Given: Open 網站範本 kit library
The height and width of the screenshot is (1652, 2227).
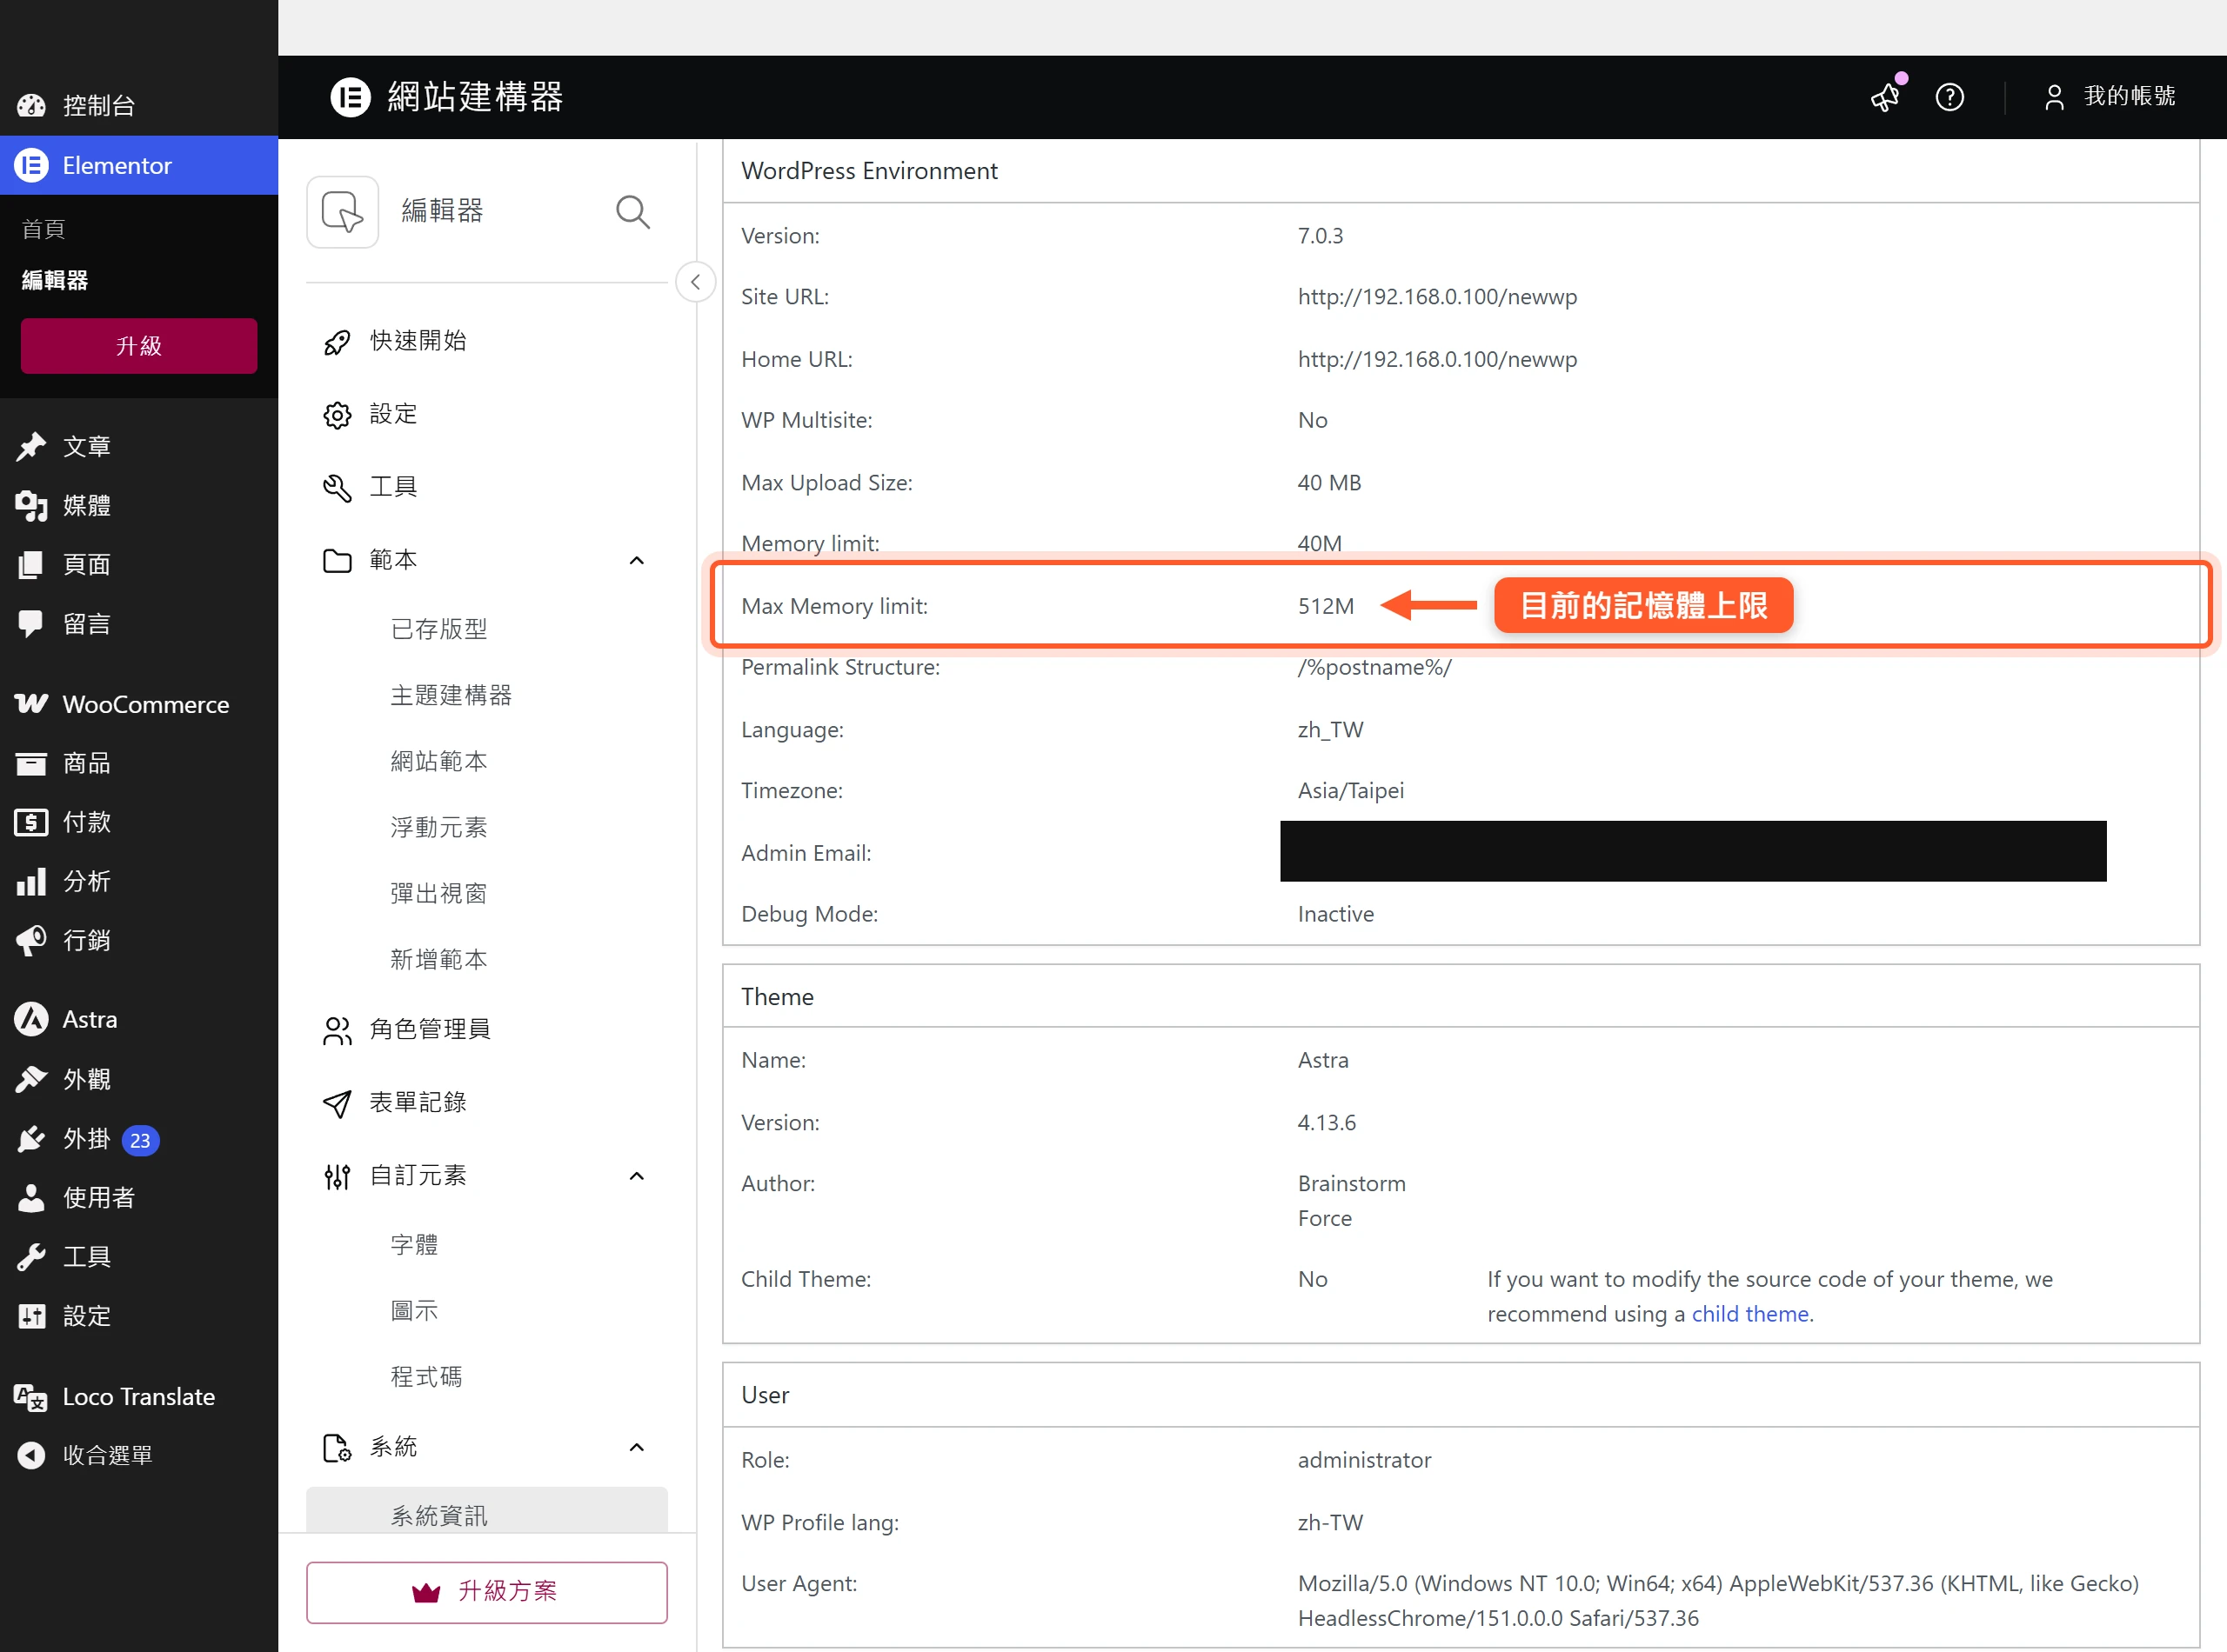Looking at the screenshot, I should point(438,761).
